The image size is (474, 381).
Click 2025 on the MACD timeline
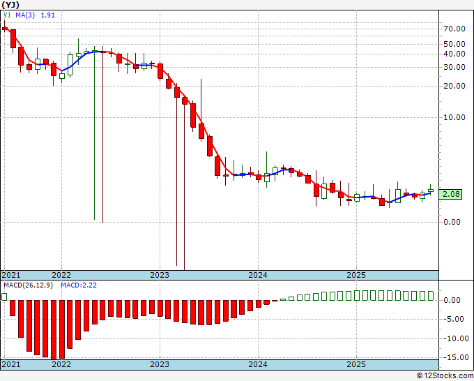[x=356, y=364]
